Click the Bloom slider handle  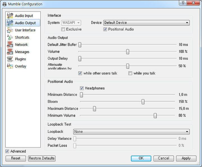tap(143, 102)
